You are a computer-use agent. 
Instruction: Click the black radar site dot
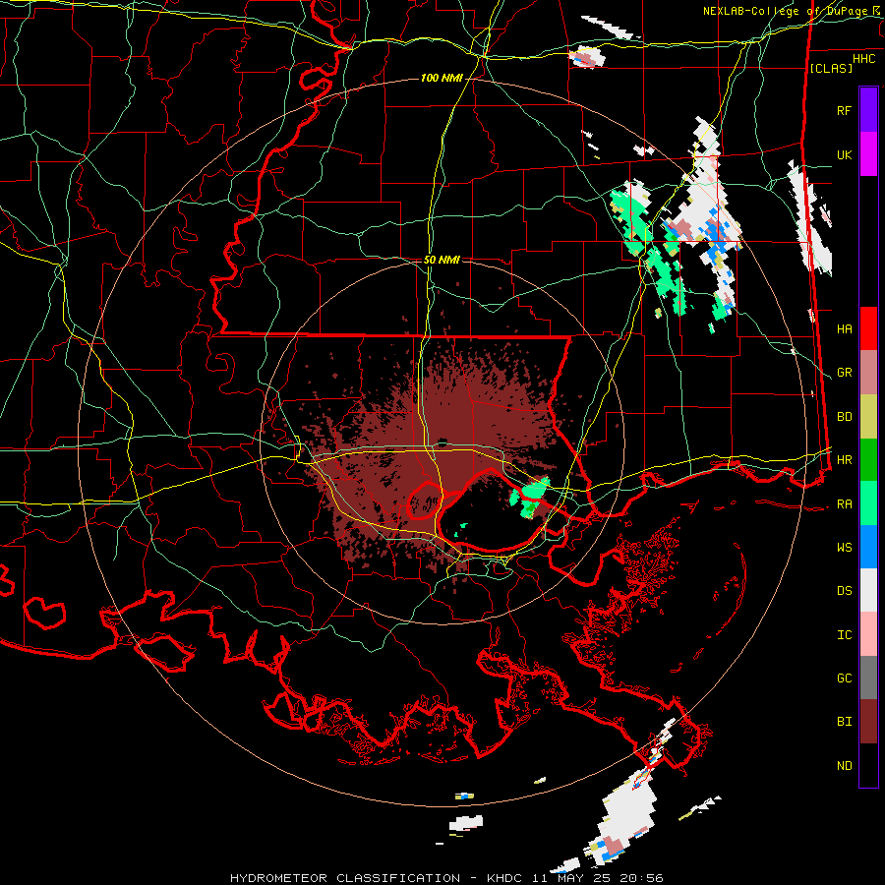pyautogui.click(x=443, y=442)
